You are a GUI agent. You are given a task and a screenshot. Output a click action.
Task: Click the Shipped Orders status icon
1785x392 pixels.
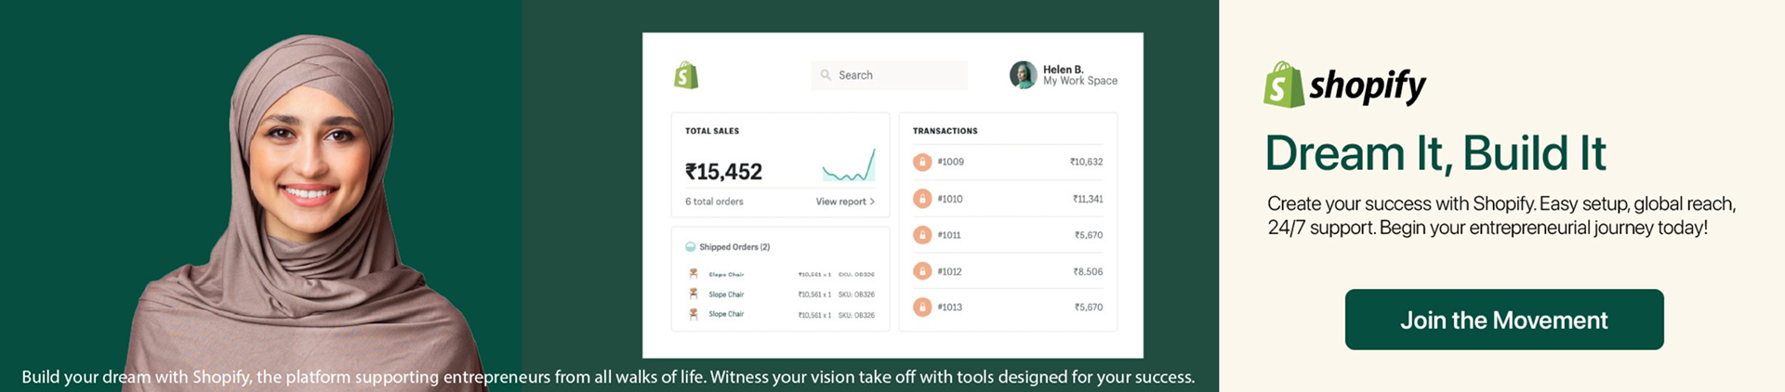691,247
